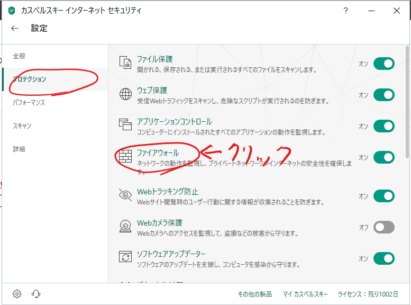Switch off Webトラッキング防止 toggle
The image size is (411, 305).
click(x=383, y=196)
